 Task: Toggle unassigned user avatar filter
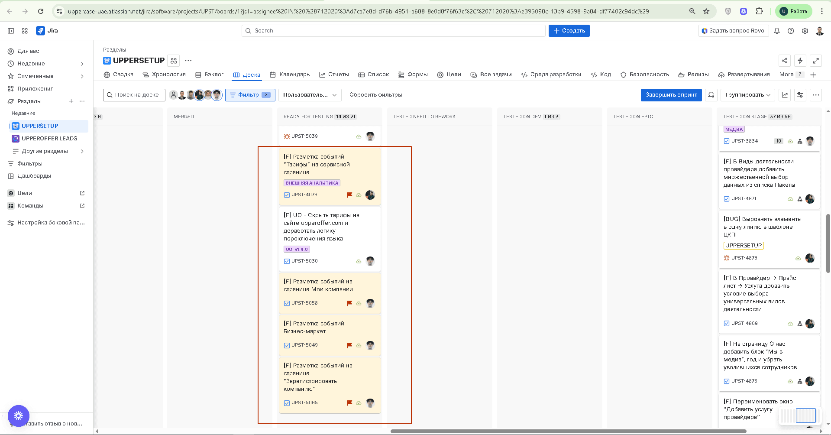click(x=173, y=95)
